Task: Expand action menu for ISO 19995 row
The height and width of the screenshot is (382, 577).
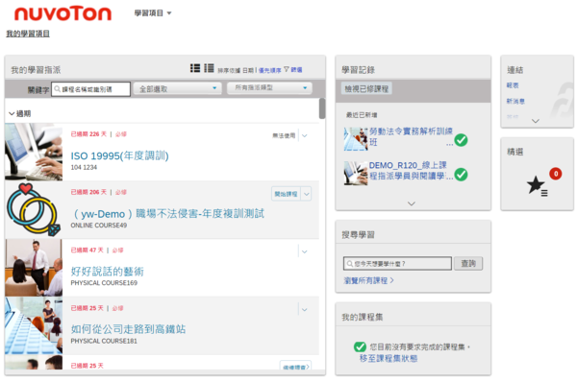Action: coord(305,136)
